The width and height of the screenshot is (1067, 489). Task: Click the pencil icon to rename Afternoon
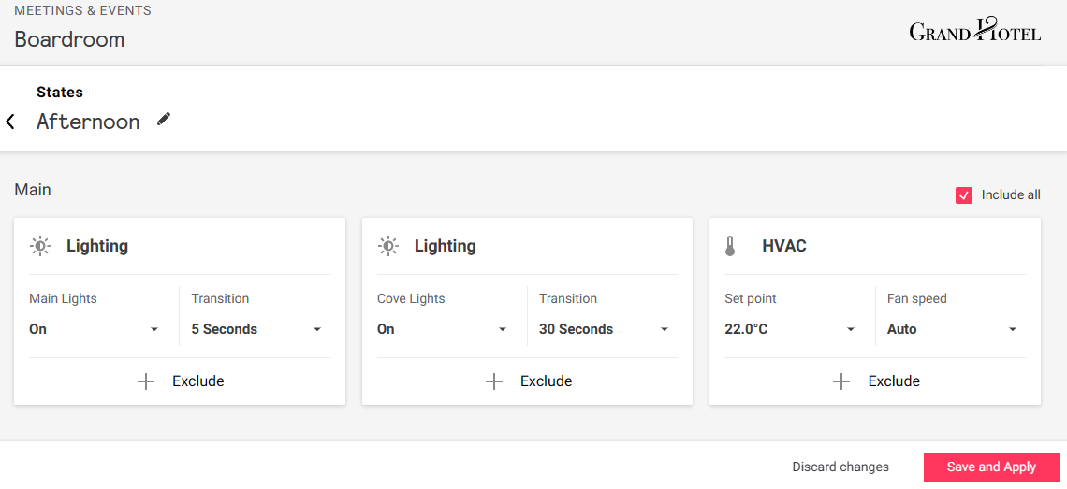point(164,119)
